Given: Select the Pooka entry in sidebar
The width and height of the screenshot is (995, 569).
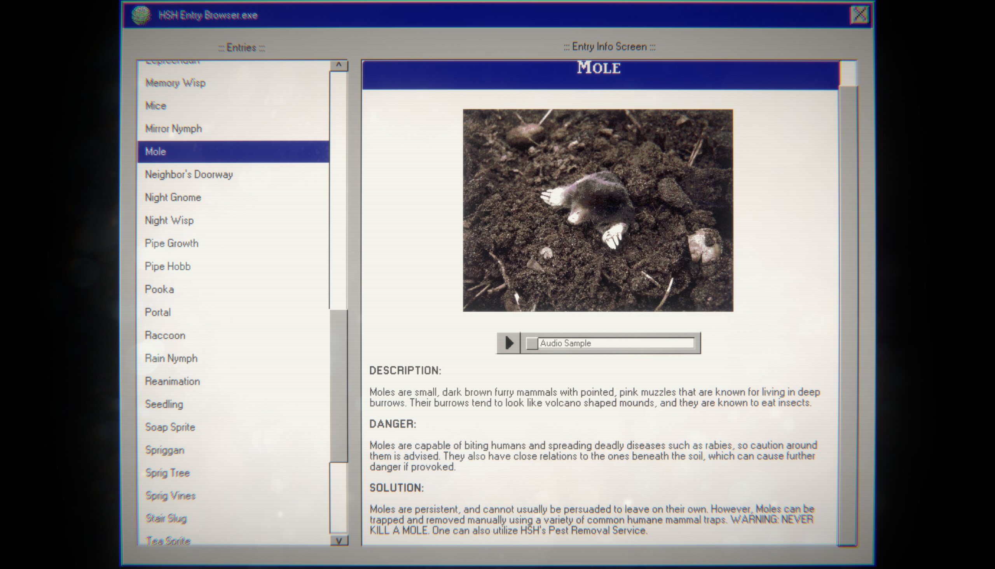Looking at the screenshot, I should point(159,289).
